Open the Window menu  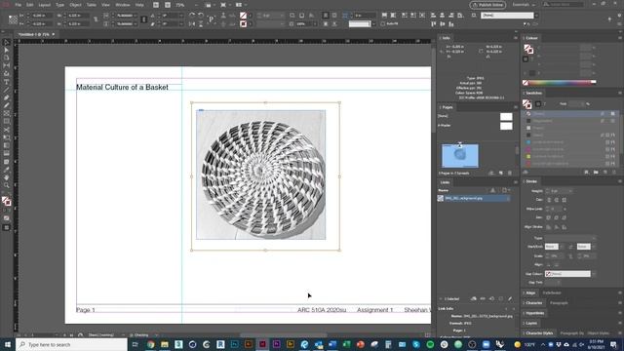click(123, 5)
